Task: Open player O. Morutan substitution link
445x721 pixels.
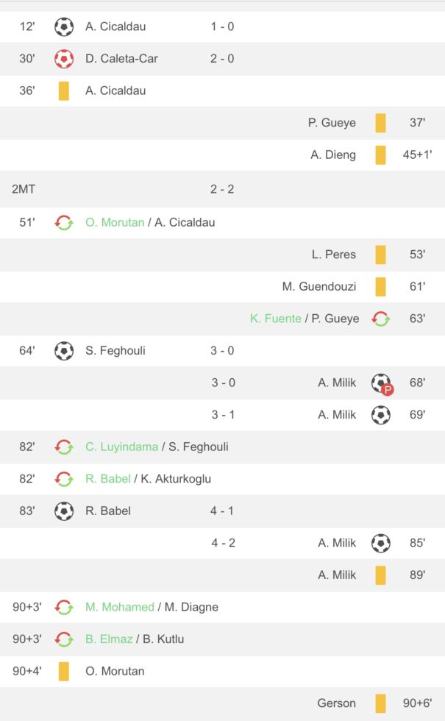Action: pyautogui.click(x=115, y=222)
